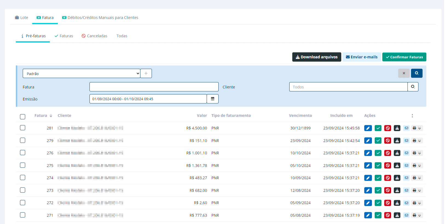Screen dimensions: 448x224
Task: Cancel invoice 281 with red icon
Action: [x=388, y=128]
